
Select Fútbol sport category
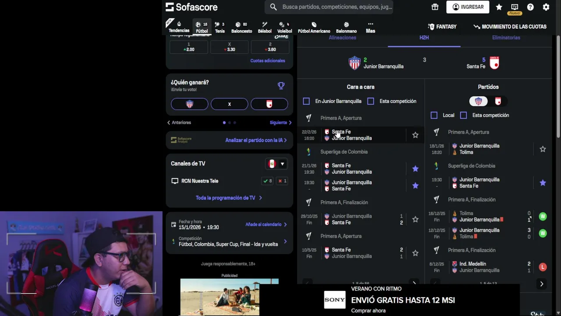coord(202,27)
